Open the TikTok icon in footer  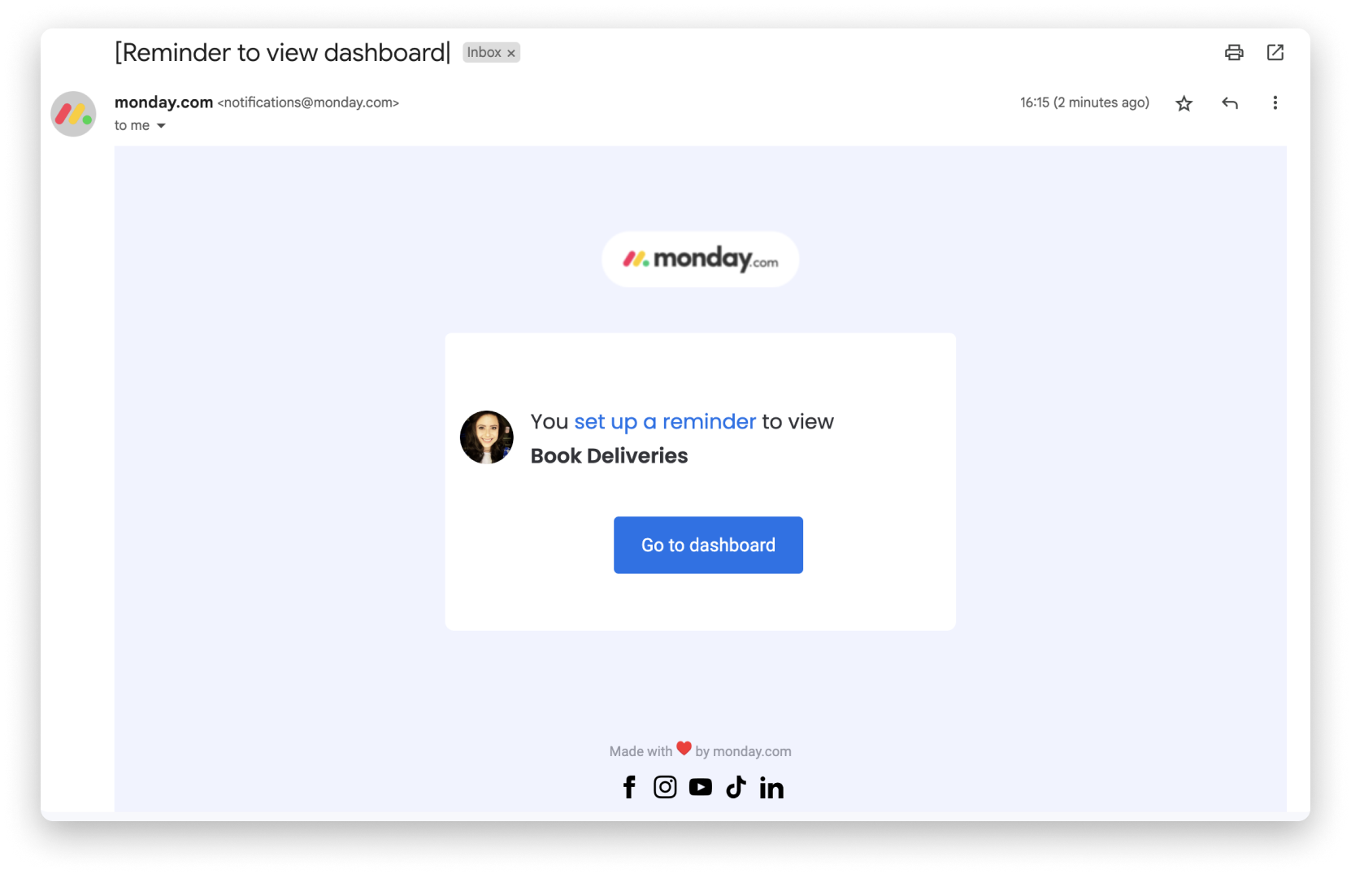tap(736, 787)
